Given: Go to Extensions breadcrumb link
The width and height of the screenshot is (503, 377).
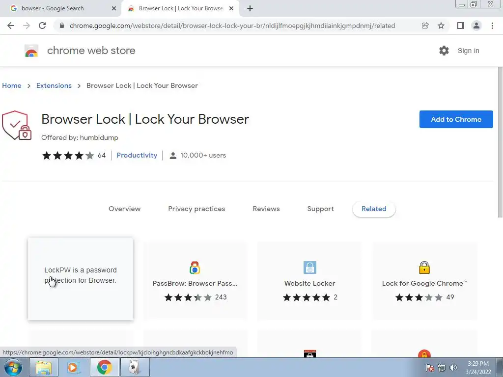Looking at the screenshot, I should [54, 85].
